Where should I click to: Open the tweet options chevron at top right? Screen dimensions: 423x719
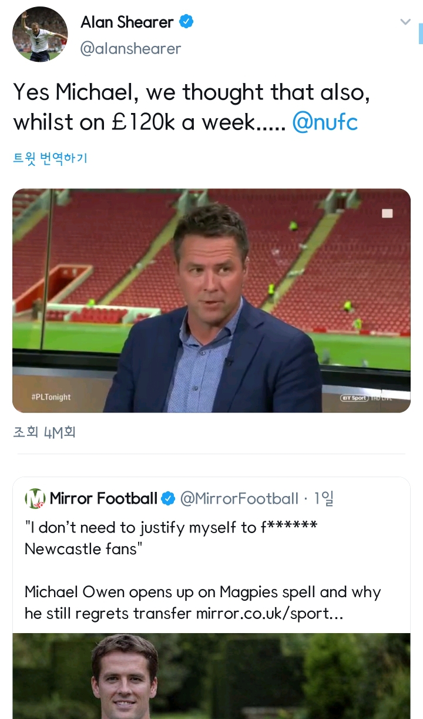point(405,21)
